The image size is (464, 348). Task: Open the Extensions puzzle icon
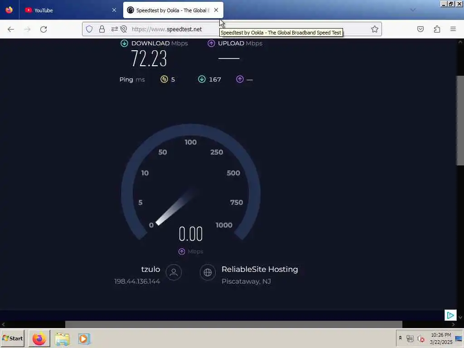[437, 29]
